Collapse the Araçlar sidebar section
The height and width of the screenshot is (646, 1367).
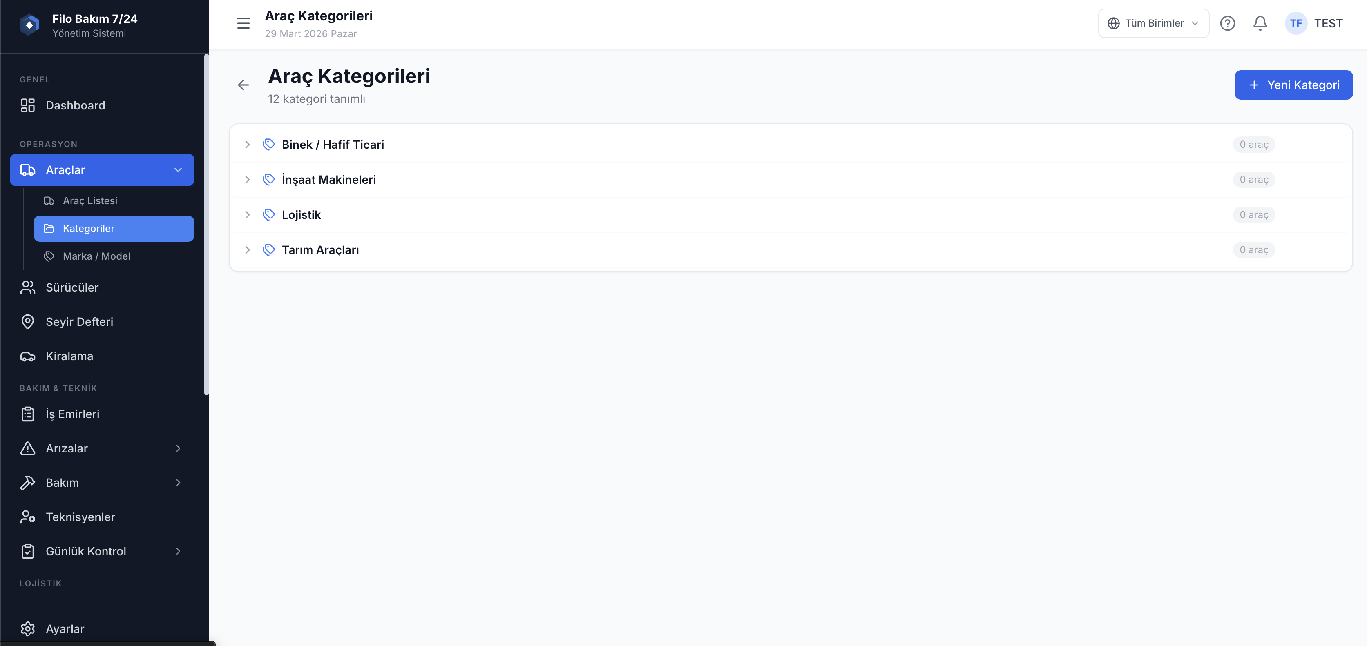pyautogui.click(x=178, y=170)
